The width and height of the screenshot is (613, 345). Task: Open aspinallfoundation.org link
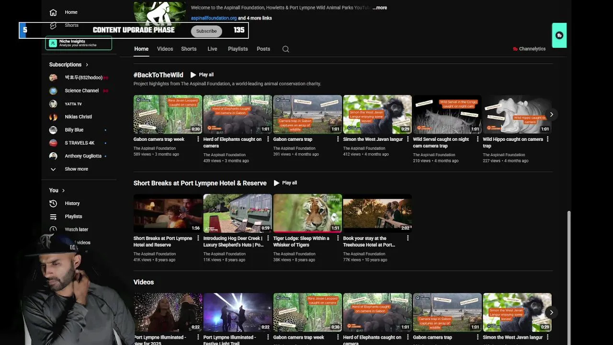pos(214,18)
